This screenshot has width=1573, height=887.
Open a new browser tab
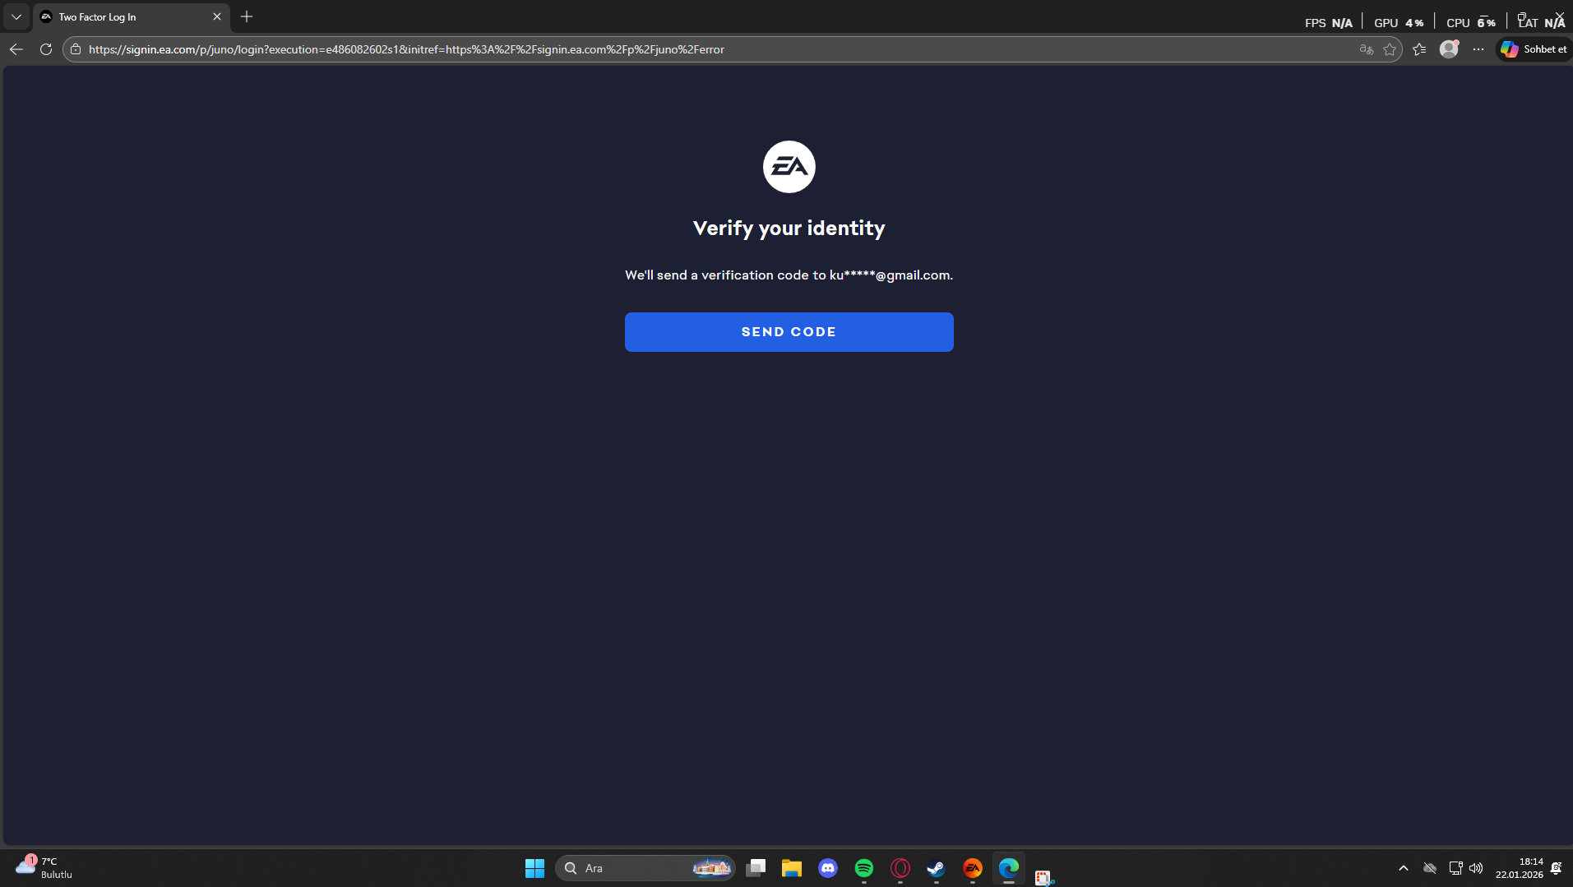click(x=247, y=16)
